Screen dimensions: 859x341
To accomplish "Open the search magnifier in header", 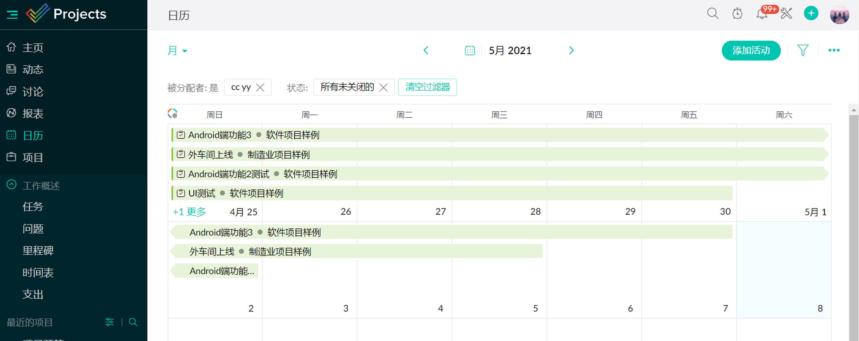I will point(712,14).
